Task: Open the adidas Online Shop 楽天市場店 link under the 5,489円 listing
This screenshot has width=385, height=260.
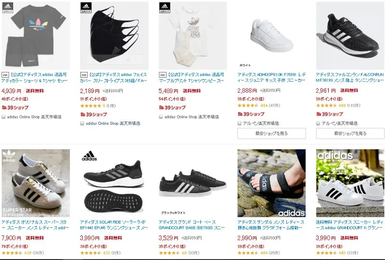Action: (x=192, y=117)
